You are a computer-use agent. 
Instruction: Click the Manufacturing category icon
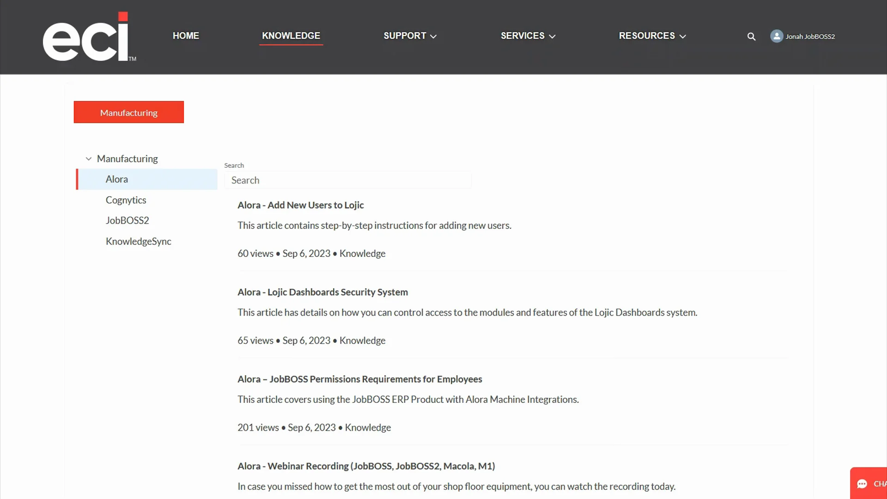coord(88,158)
